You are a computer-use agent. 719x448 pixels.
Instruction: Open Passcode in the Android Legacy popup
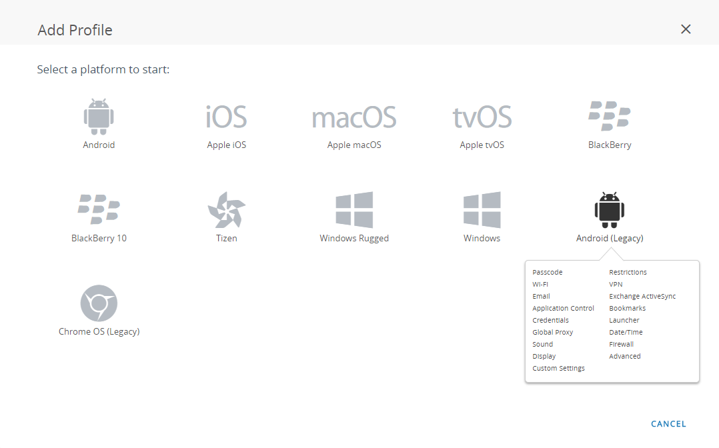click(x=547, y=272)
